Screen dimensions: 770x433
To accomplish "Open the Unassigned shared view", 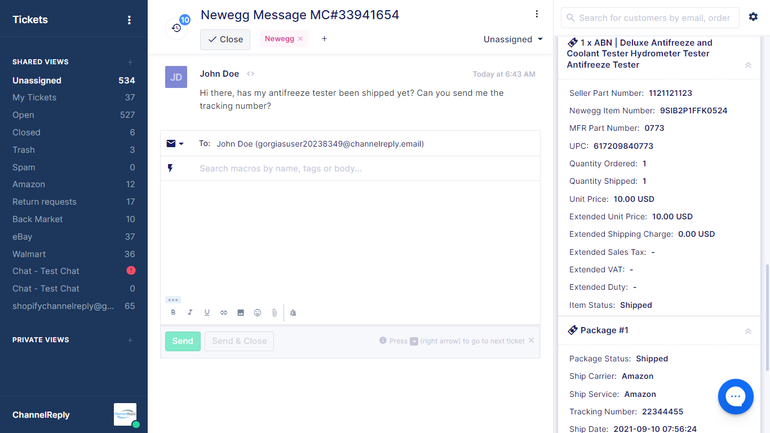I will click(74, 81).
